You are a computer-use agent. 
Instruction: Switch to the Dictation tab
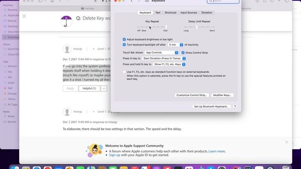click(207, 13)
